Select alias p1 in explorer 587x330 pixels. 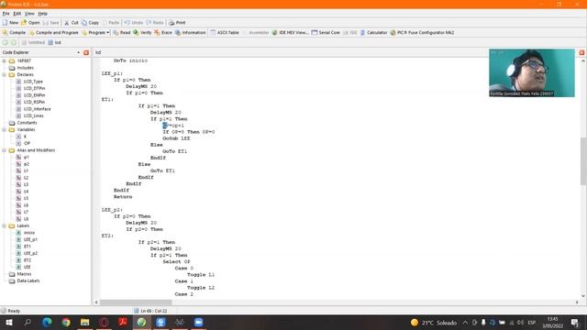coord(27,157)
